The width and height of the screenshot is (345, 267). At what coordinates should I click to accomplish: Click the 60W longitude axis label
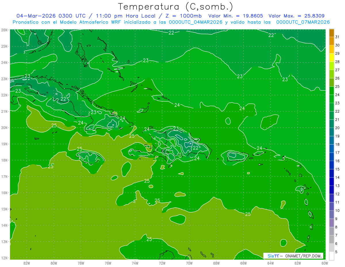pos(325,263)
